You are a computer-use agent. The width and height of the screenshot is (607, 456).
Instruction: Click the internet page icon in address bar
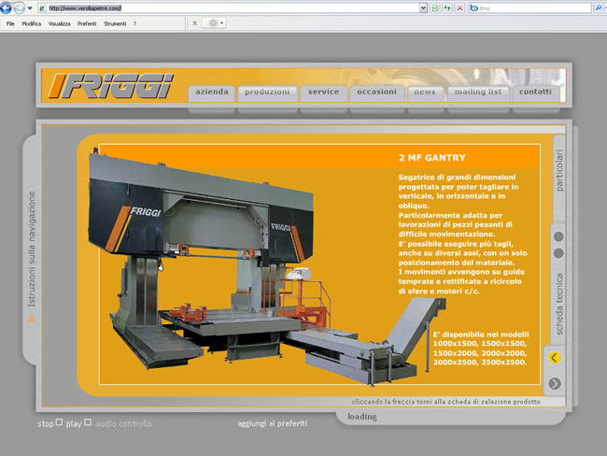click(43, 8)
